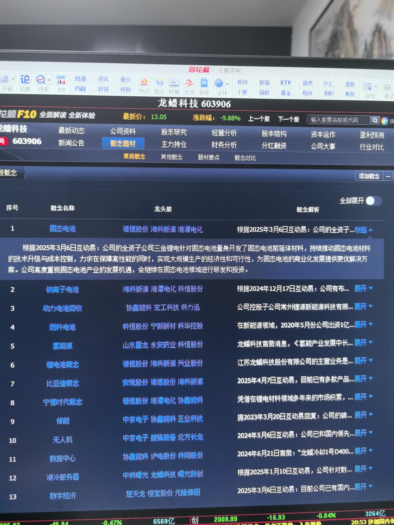394x525 pixels.
Task: Open the 固态电池 concept link
Action: 63,229
